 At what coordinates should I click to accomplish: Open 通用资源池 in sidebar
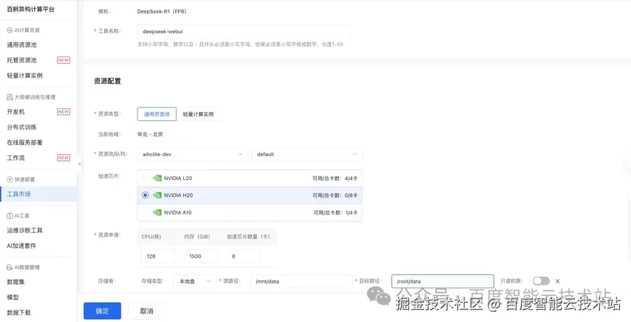[x=22, y=44]
